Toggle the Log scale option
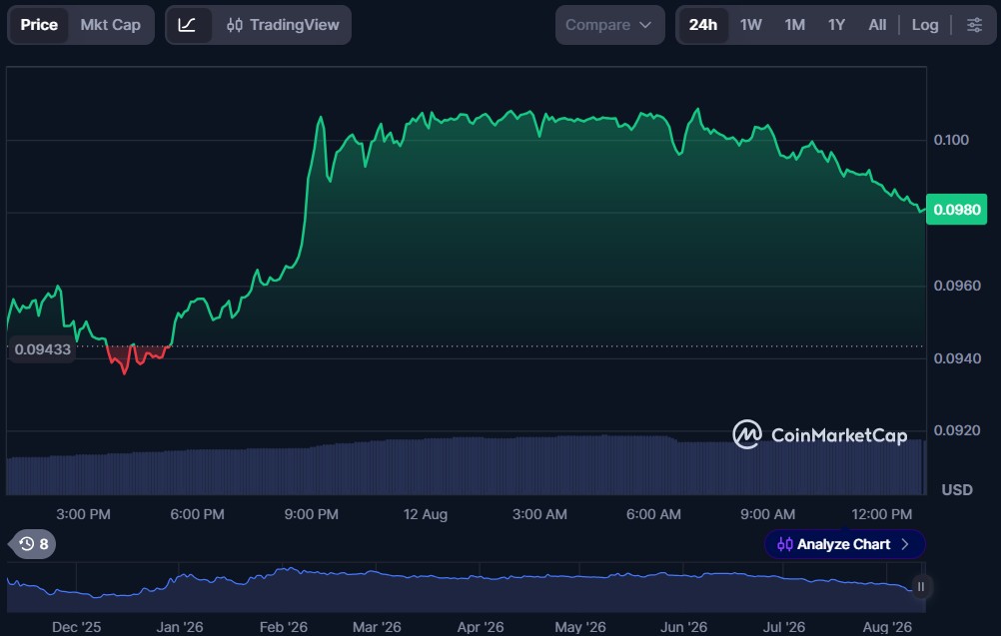Screen dimensions: 1001x636 [925, 25]
